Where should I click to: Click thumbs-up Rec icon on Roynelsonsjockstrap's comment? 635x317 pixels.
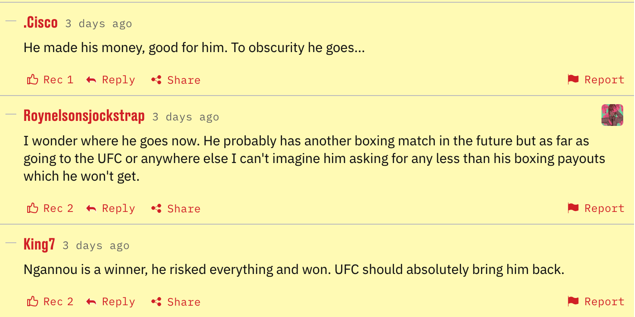click(33, 209)
